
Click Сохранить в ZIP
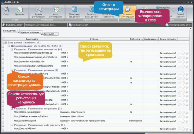[79, 25]
